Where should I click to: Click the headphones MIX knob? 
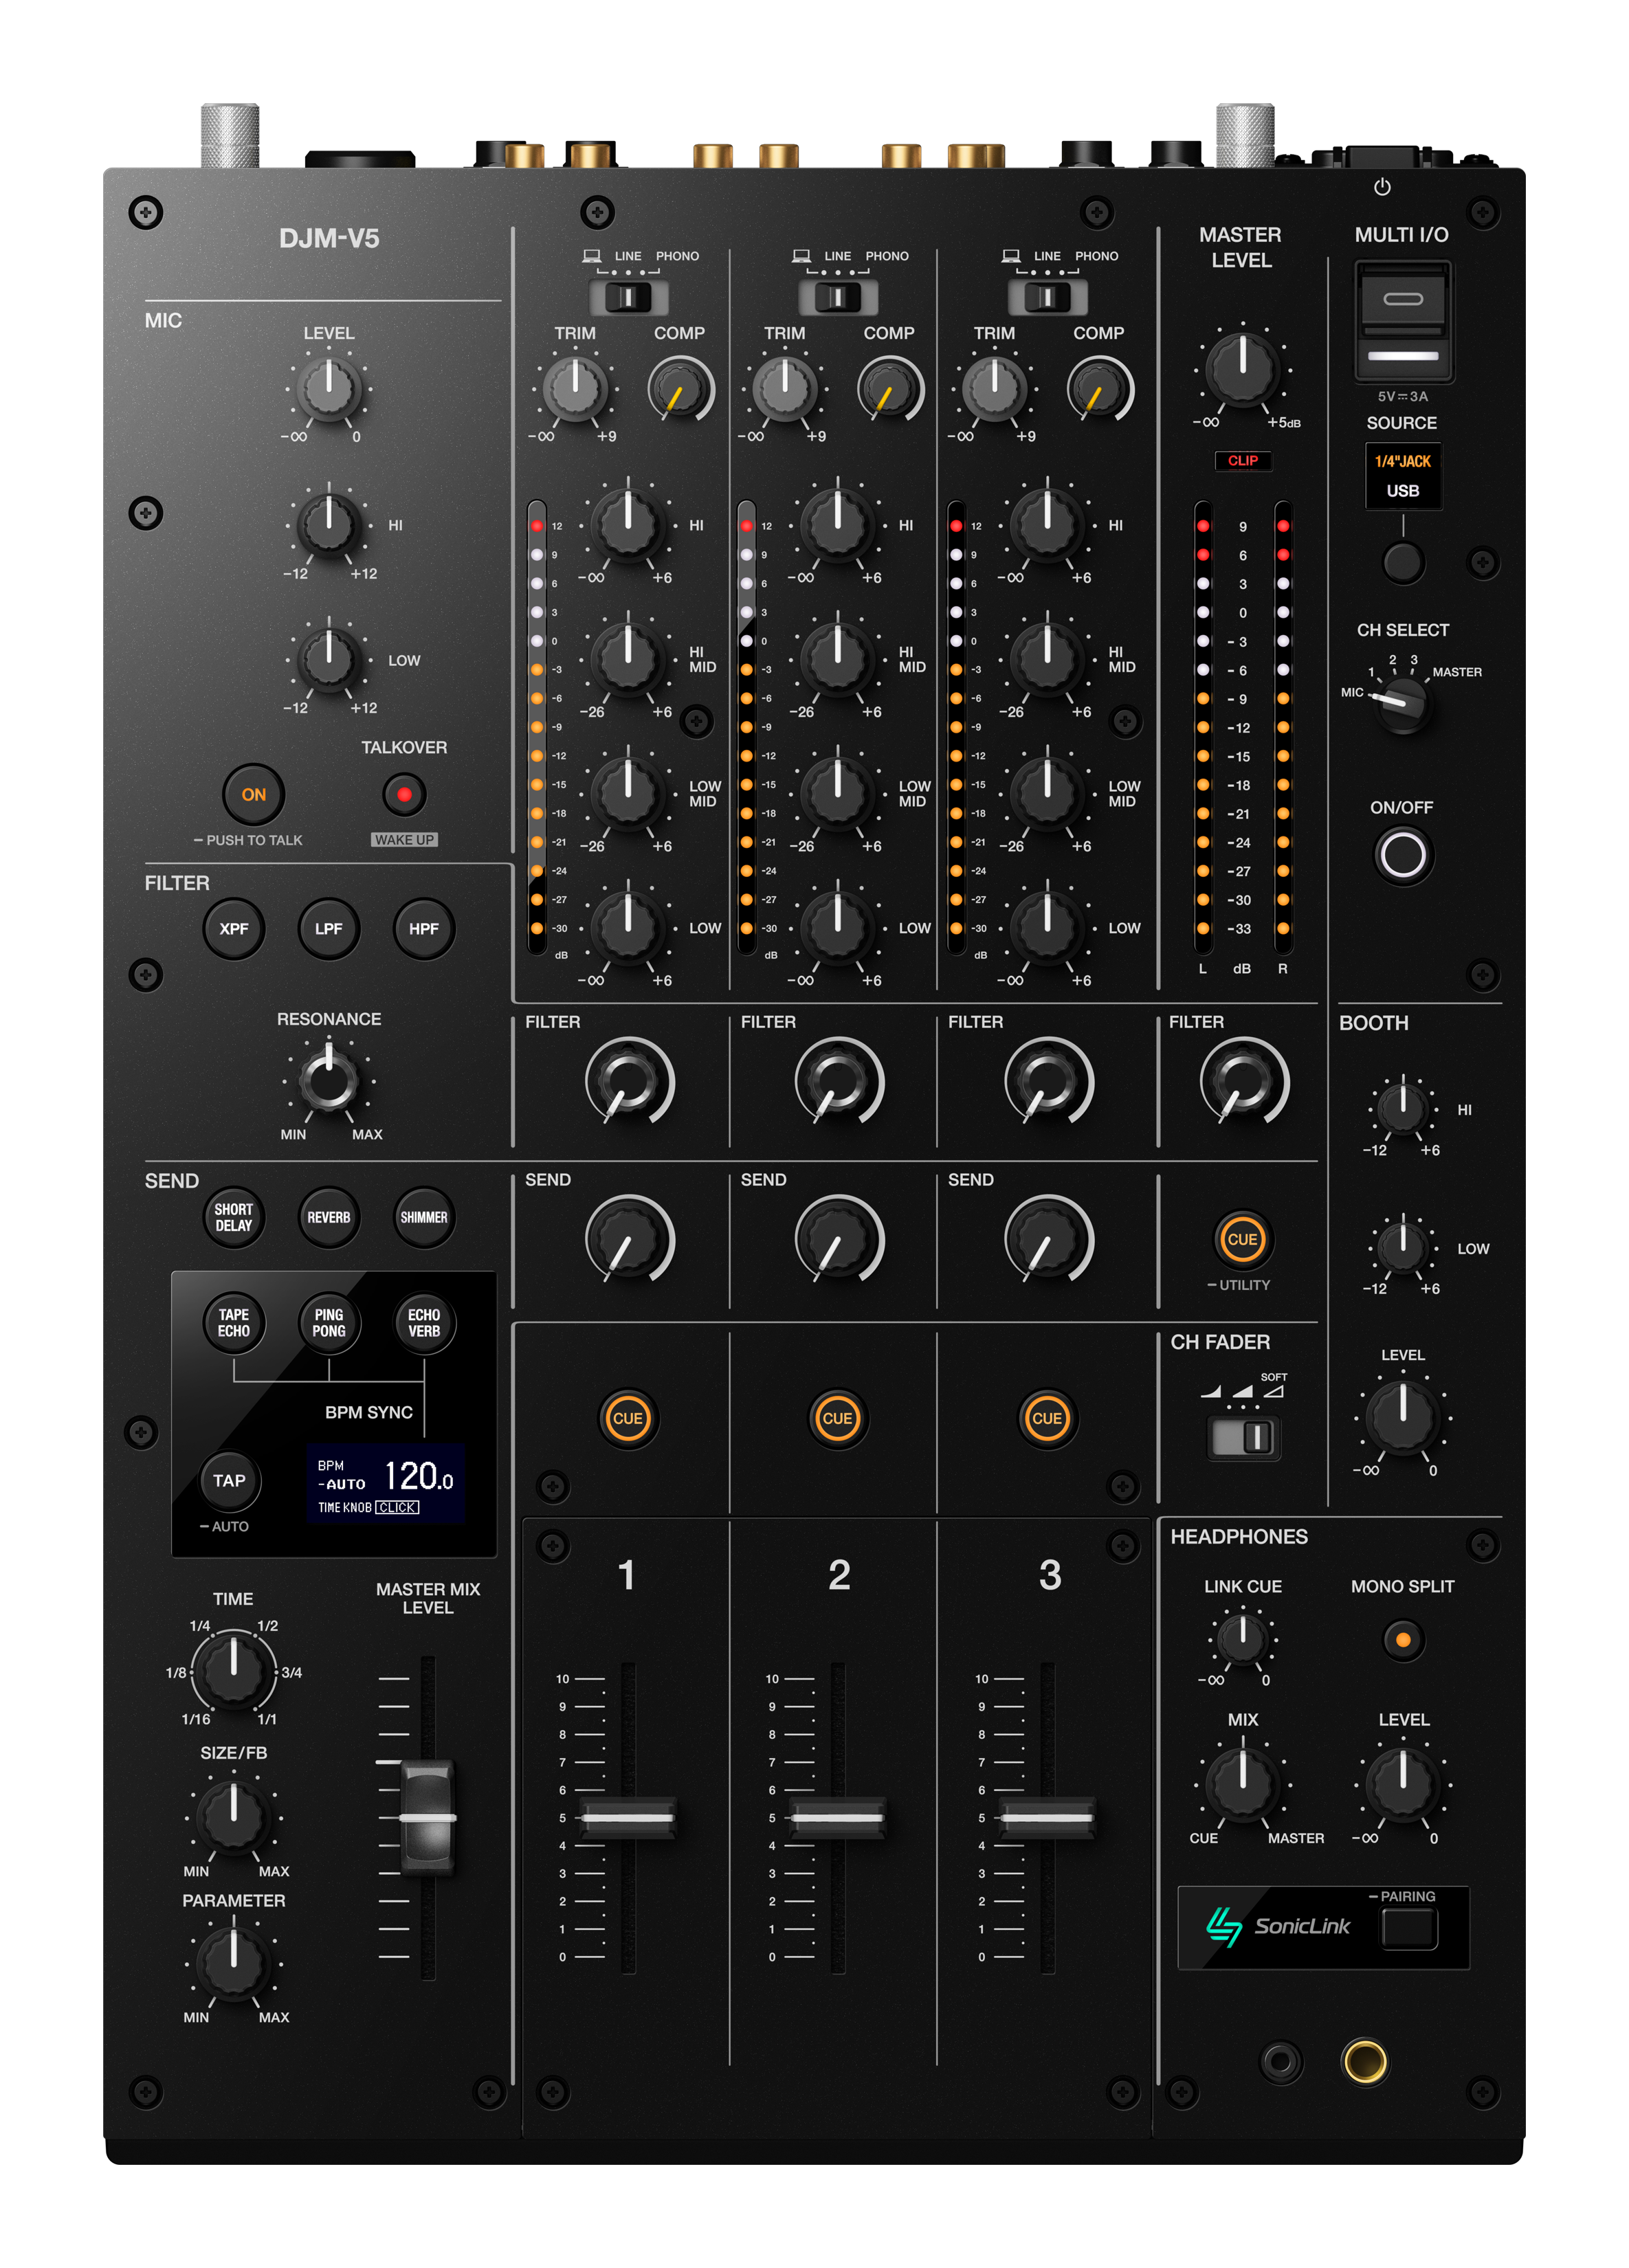point(1242,1784)
